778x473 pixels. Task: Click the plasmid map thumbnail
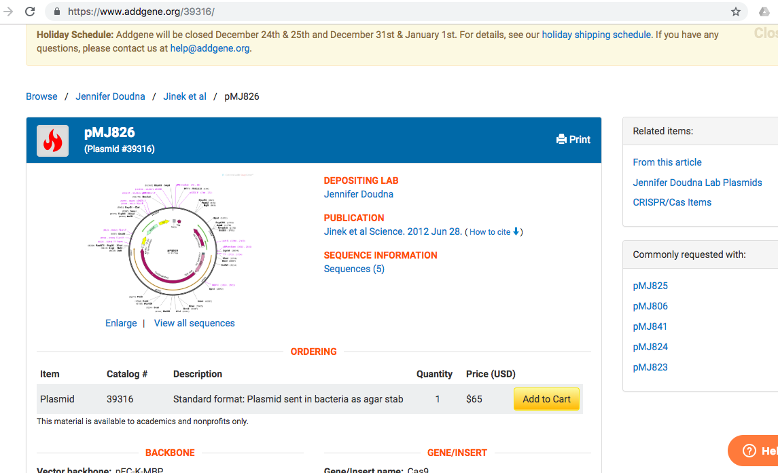pyautogui.click(x=171, y=242)
